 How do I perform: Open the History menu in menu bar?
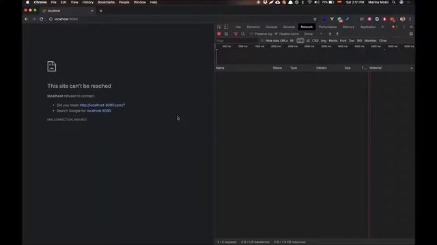click(x=88, y=2)
